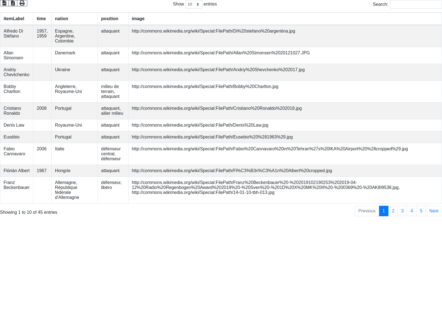Go to page 2 of results
Screen dimensions: 442x331
click(393, 211)
